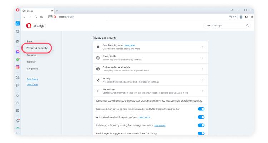Click the Opera logo beside Settings title
Viewport: 268px width, 143px height.
(29, 26)
